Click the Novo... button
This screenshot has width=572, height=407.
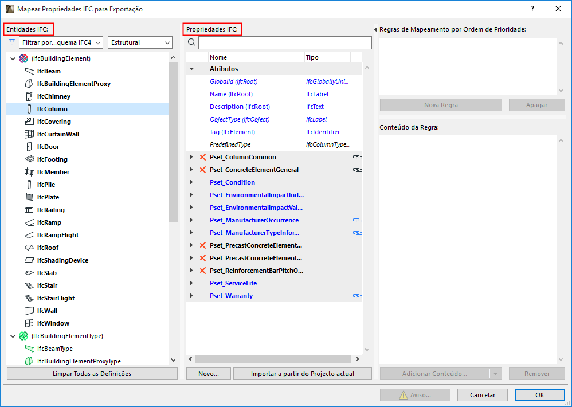point(209,374)
